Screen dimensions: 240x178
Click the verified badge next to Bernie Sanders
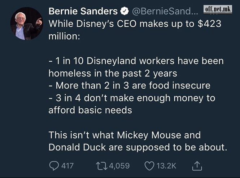click(x=124, y=12)
